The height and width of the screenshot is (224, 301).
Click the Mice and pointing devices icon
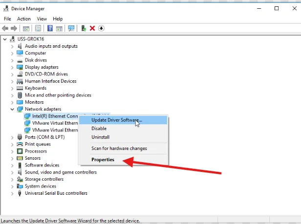coord(20,95)
